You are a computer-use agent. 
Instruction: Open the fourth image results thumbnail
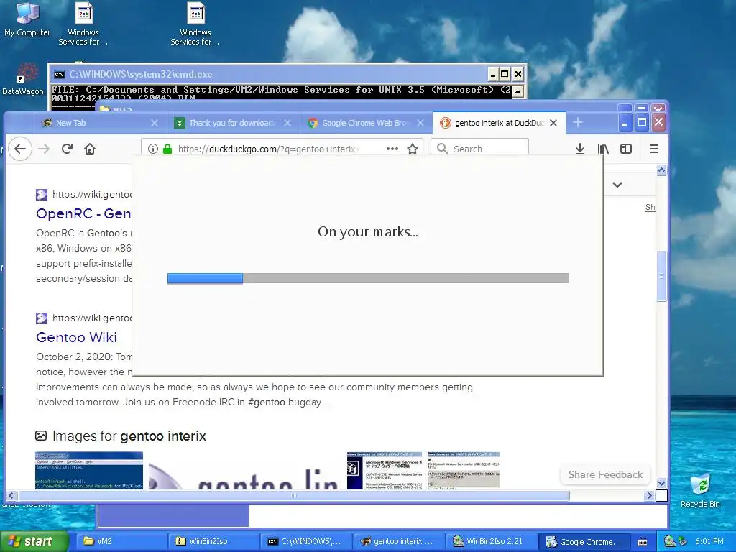point(464,470)
